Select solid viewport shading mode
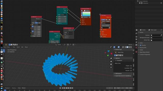The height and width of the screenshot is (91, 163). 127,47
